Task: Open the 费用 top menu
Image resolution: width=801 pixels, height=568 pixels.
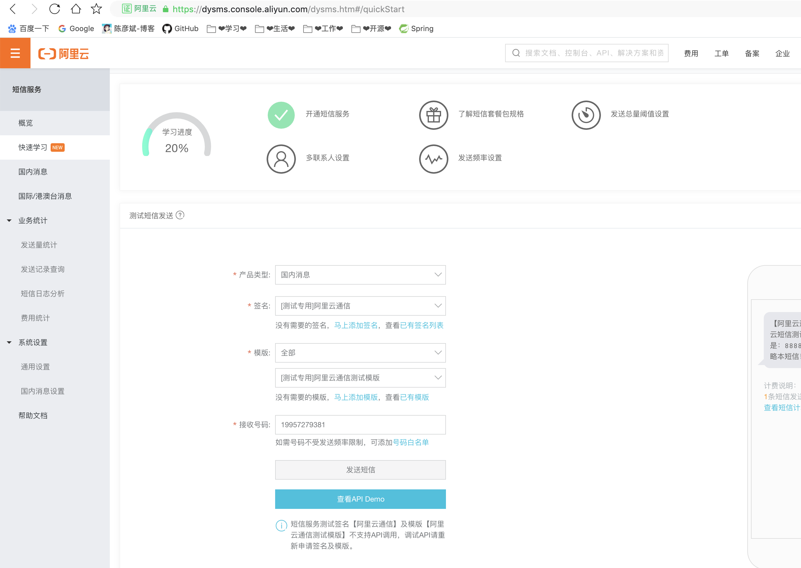Action: point(691,53)
